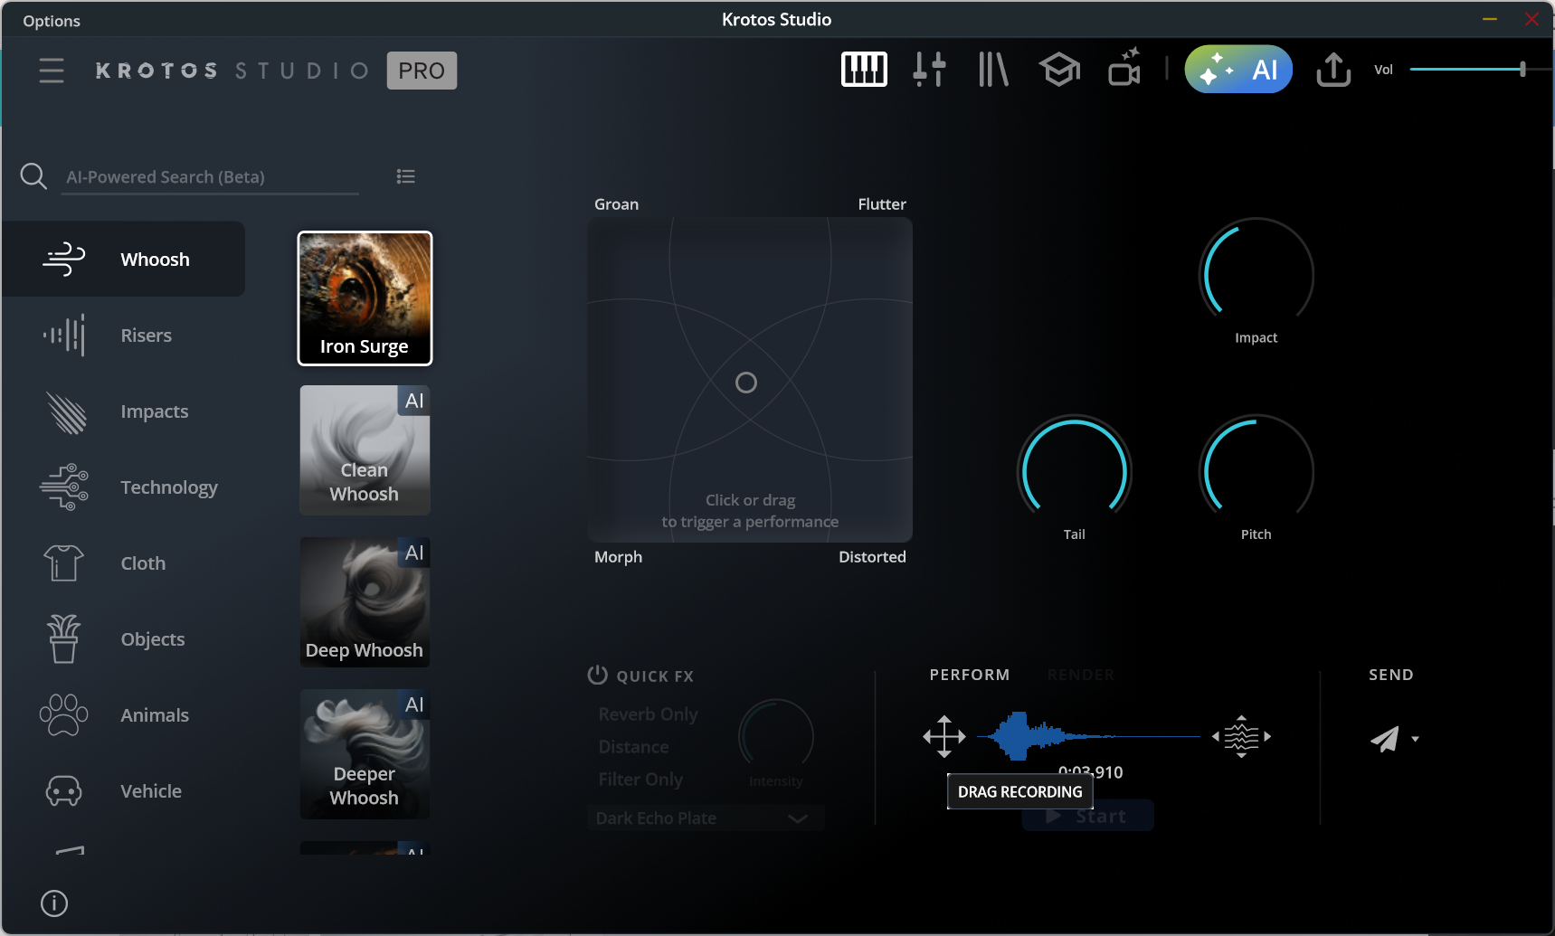Click the export upload icon
The width and height of the screenshot is (1555, 936).
(x=1333, y=70)
